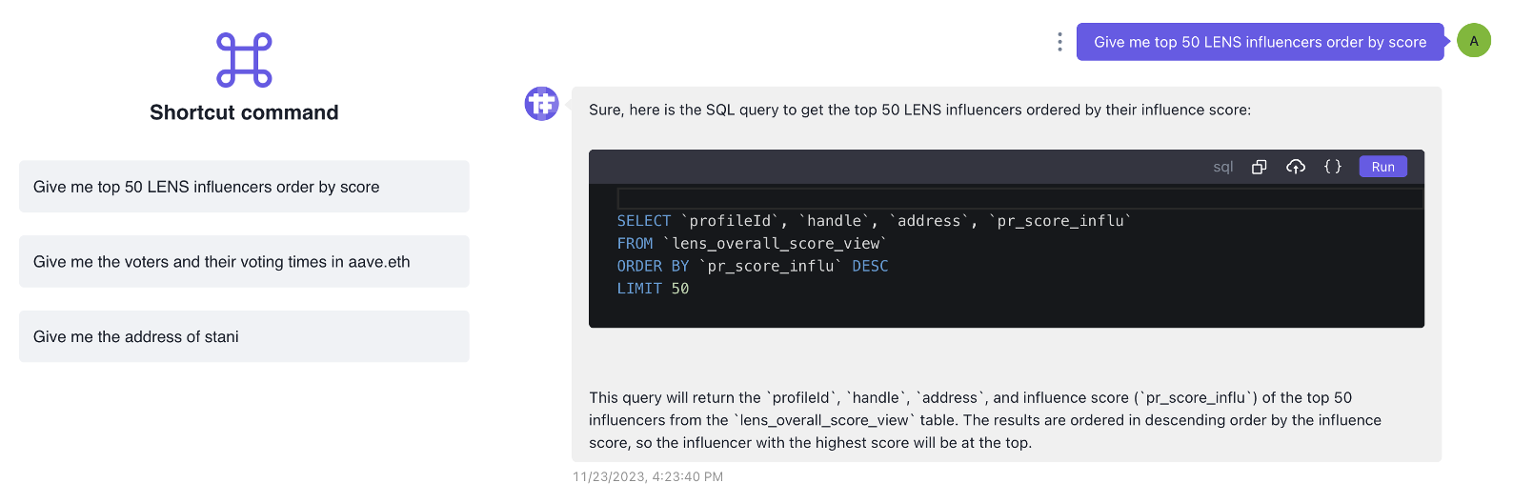
Task: Click the sent message bubble at top
Action: pyautogui.click(x=1260, y=42)
